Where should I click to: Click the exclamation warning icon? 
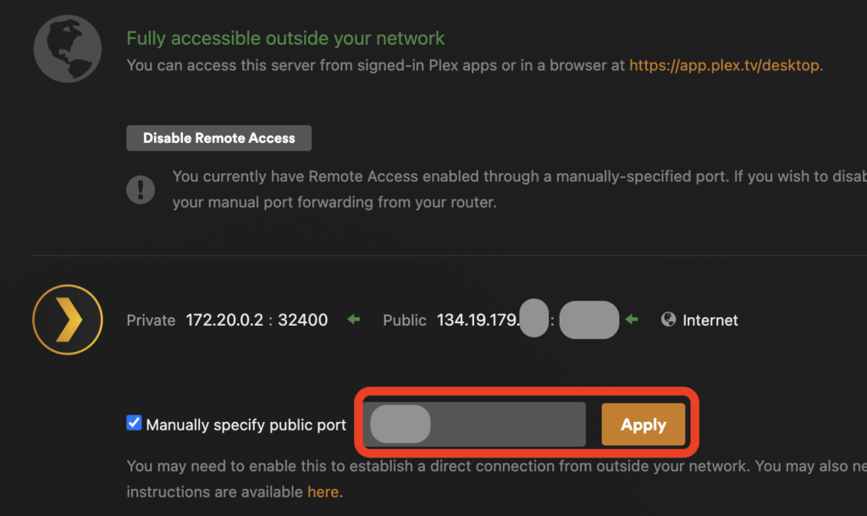(141, 189)
